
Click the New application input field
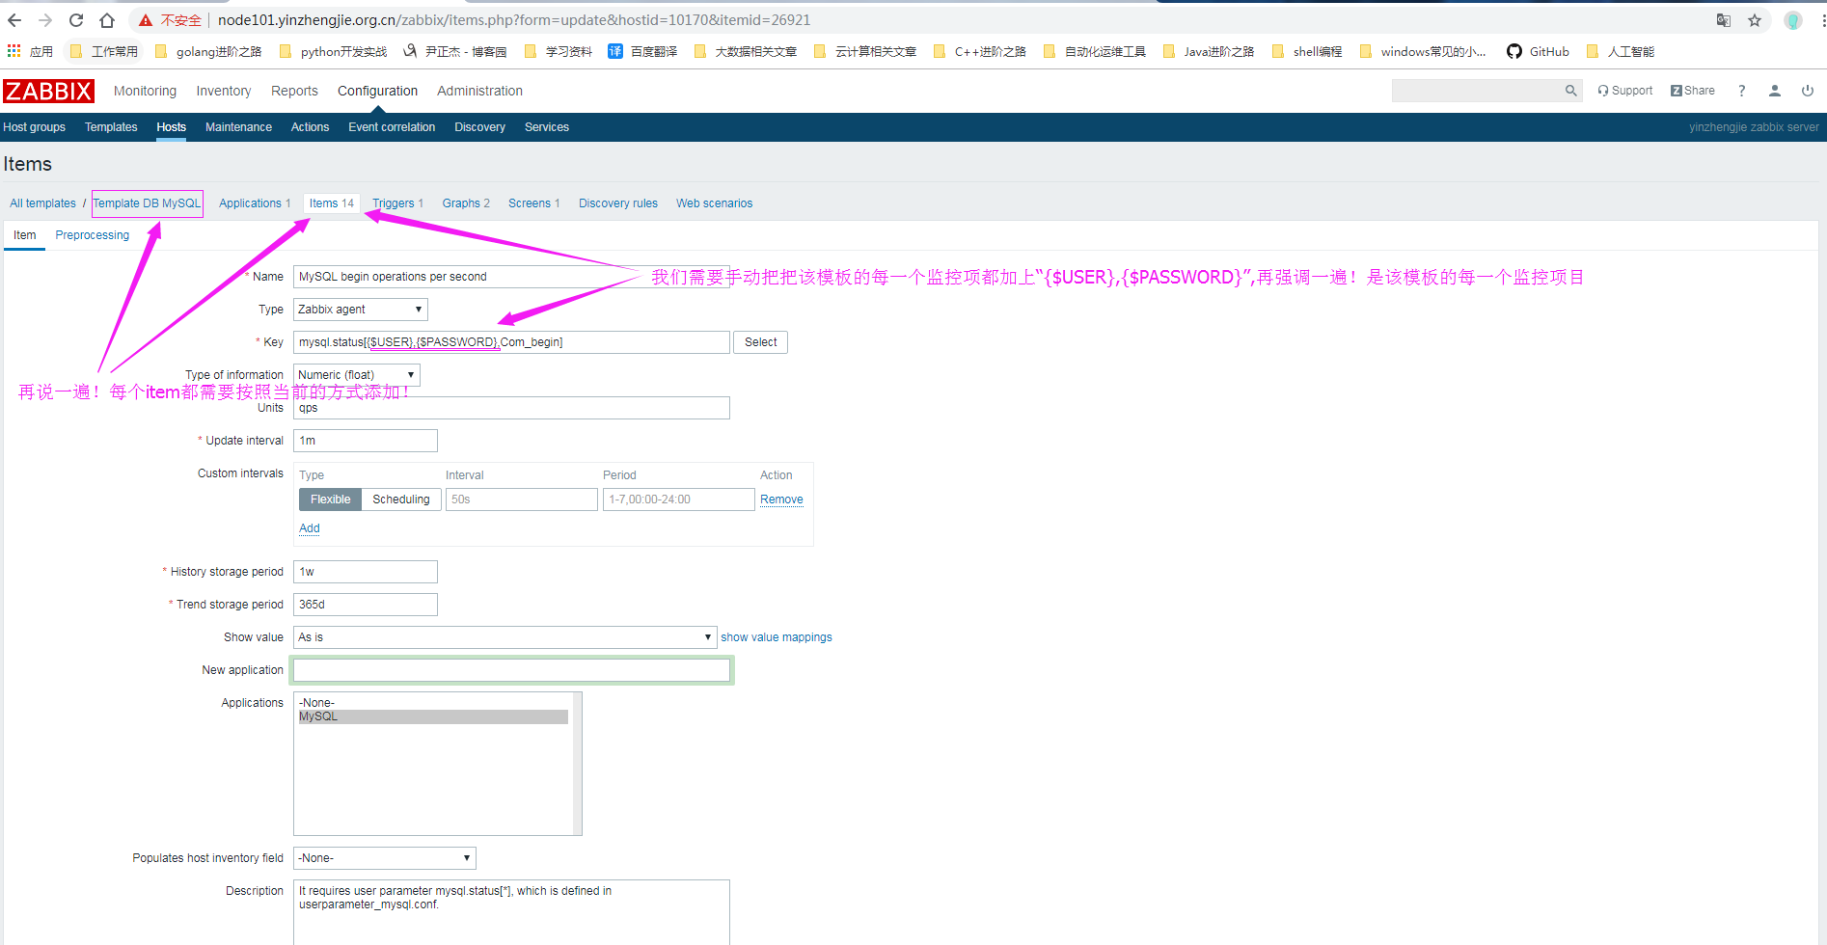[x=511, y=670]
